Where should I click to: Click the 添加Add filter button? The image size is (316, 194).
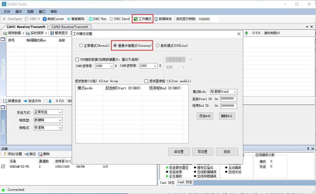coord(205,116)
